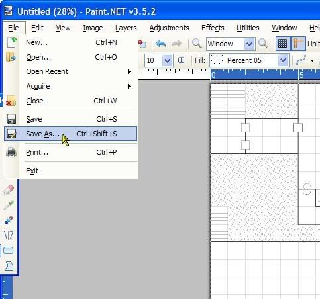The height and width of the screenshot is (299, 320).
Task: Open the Layers menu
Action: 126,28
